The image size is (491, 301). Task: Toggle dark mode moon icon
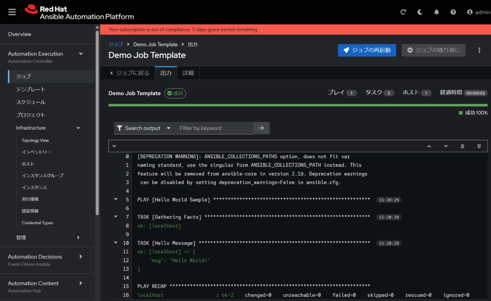[x=420, y=12]
